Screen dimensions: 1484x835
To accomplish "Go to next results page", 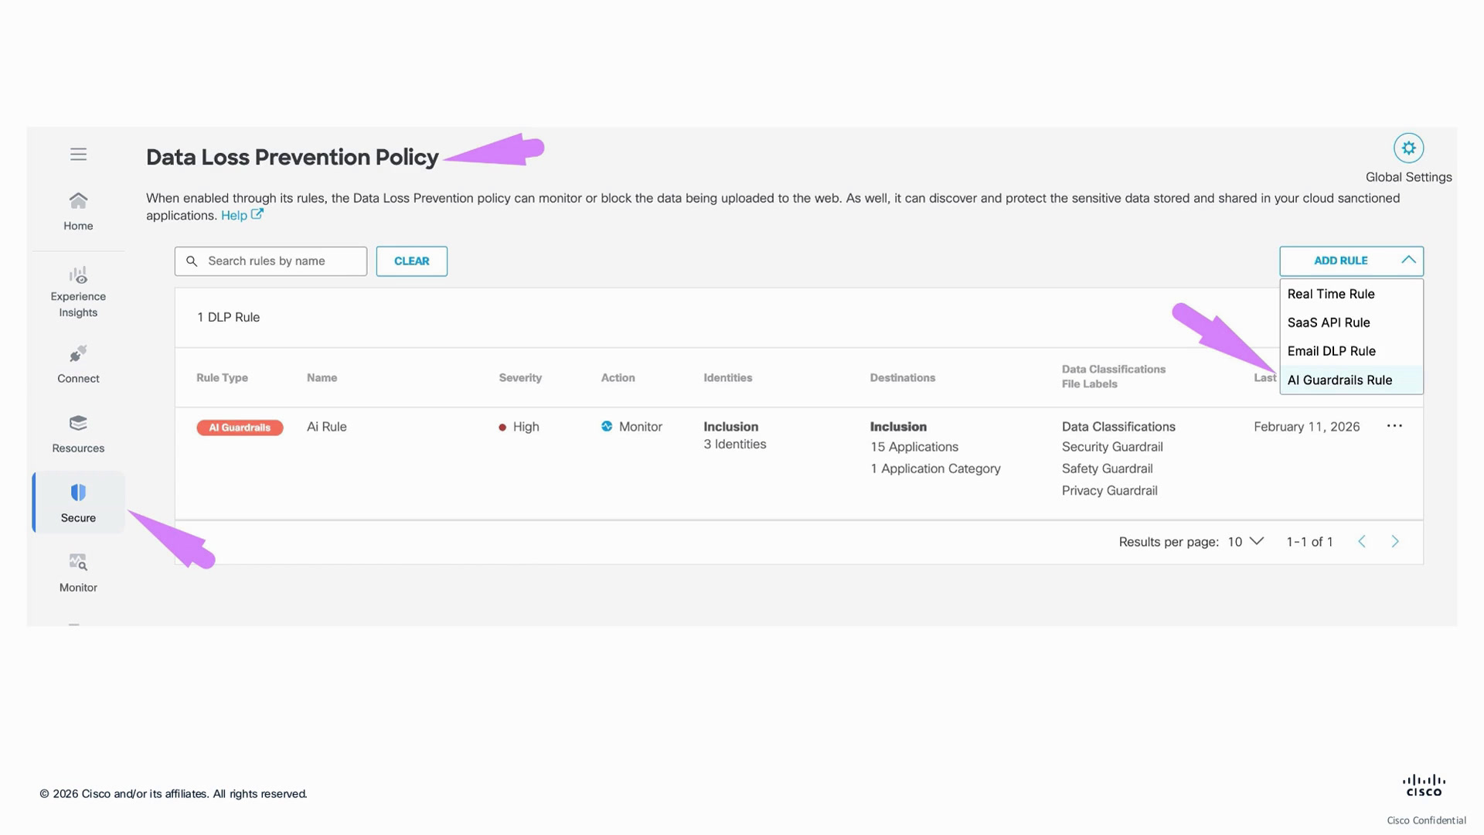I will coord(1395,541).
